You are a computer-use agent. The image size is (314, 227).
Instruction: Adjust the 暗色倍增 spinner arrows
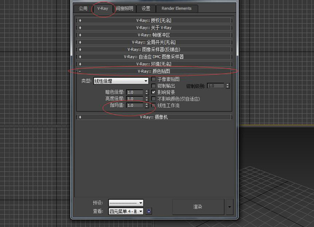147,92
